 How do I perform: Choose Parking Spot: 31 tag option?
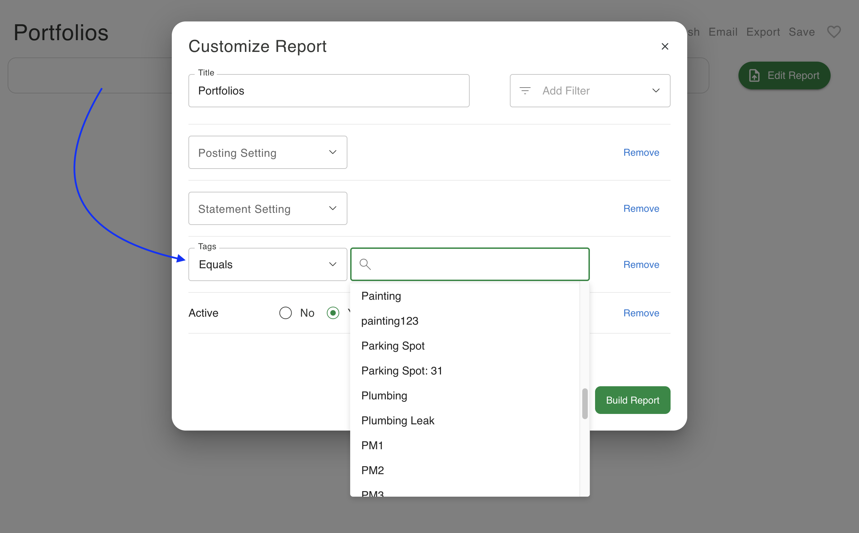(x=401, y=370)
